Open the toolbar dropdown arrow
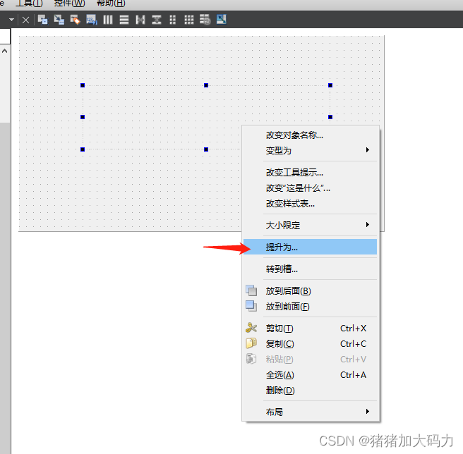Screen dimensions: 463x454 (11, 20)
